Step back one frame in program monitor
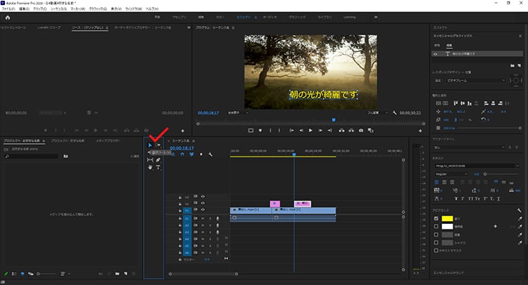The height and width of the screenshot is (285, 528). click(301, 131)
